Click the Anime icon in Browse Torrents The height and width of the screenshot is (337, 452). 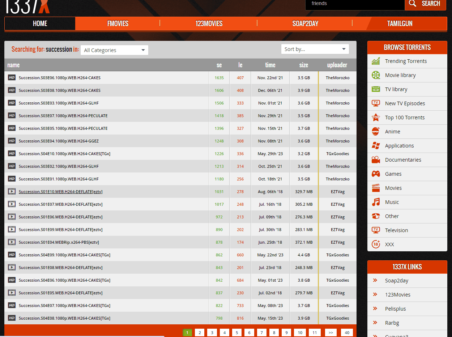[376, 132]
